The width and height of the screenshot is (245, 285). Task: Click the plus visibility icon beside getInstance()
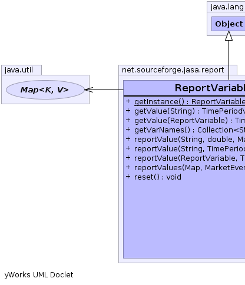pyautogui.click(x=128, y=101)
